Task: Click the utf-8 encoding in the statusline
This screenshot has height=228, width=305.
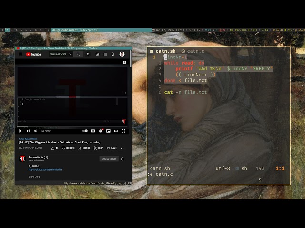Action: 223,168
